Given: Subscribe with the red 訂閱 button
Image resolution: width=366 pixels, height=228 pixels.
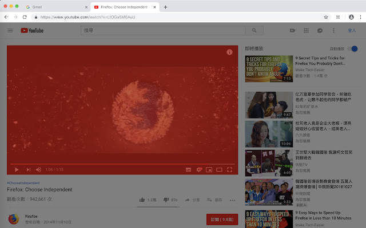Looking at the screenshot, I should [x=222, y=219].
